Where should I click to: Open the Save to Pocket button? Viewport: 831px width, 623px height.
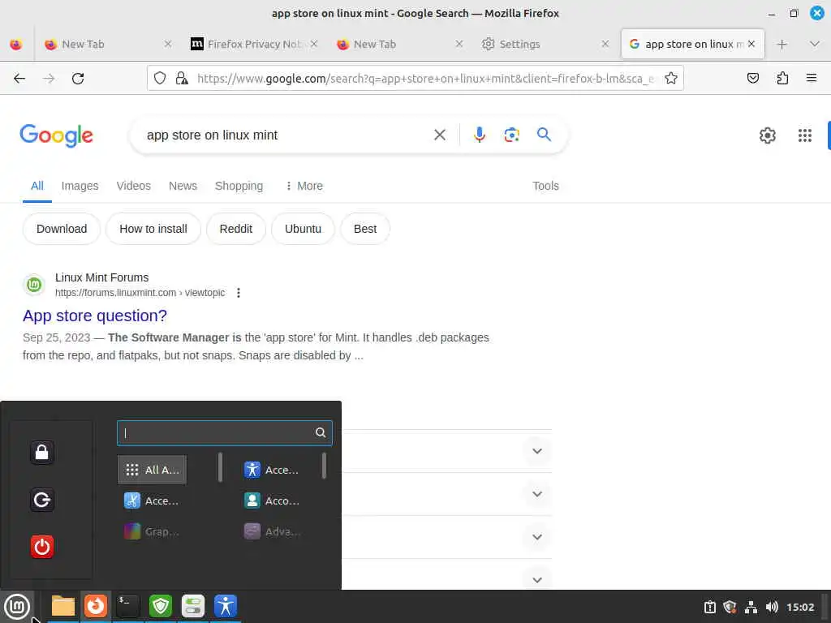tap(752, 79)
